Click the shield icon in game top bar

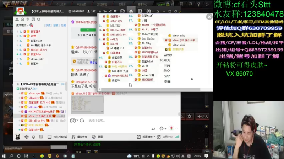182,4
